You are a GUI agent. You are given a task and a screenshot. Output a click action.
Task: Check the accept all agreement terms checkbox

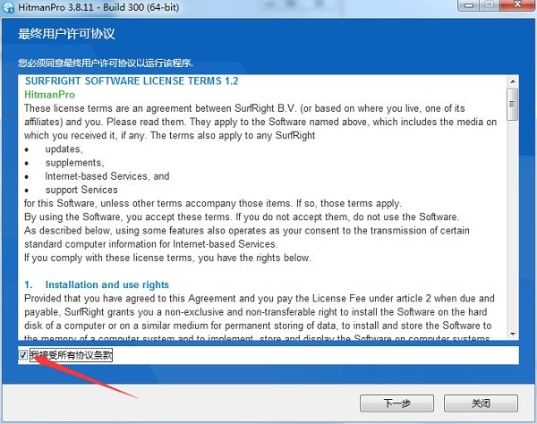(23, 355)
